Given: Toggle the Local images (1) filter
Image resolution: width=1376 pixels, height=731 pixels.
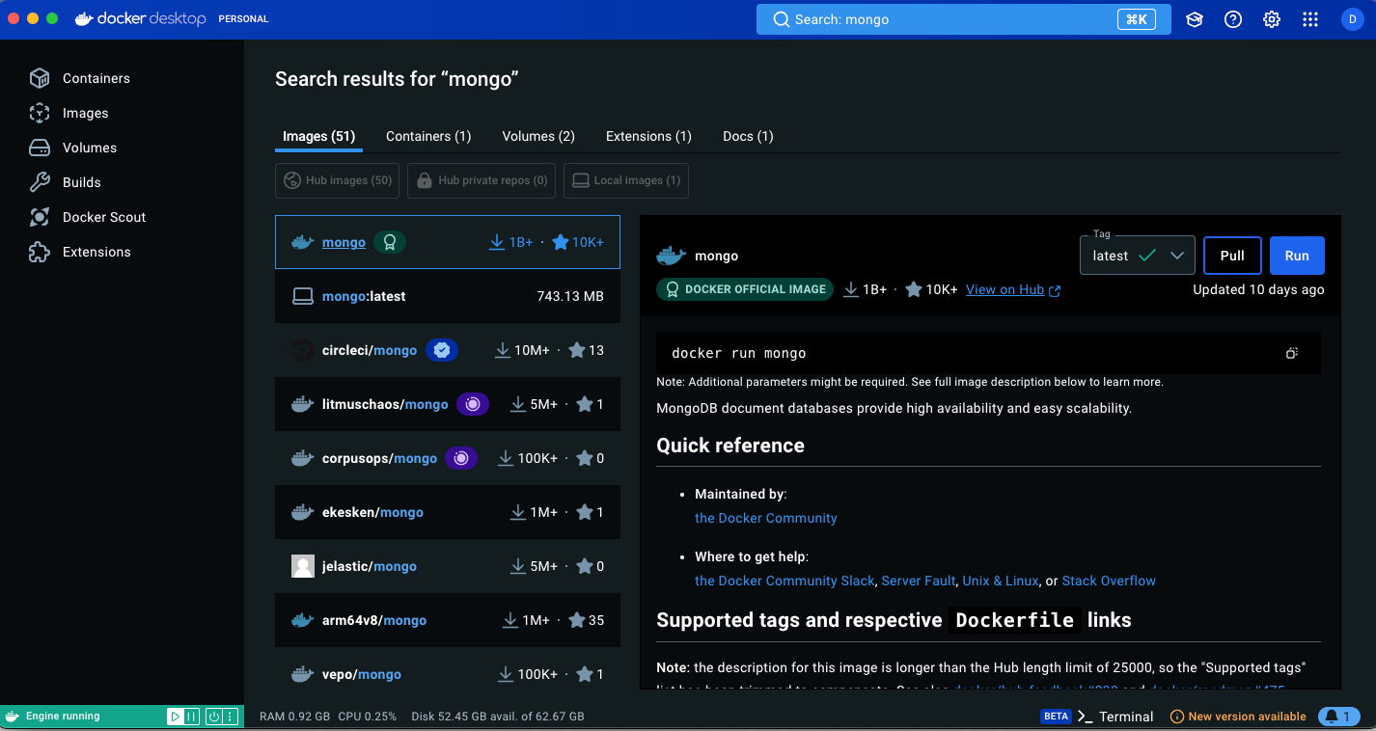Looking at the screenshot, I should pos(626,180).
